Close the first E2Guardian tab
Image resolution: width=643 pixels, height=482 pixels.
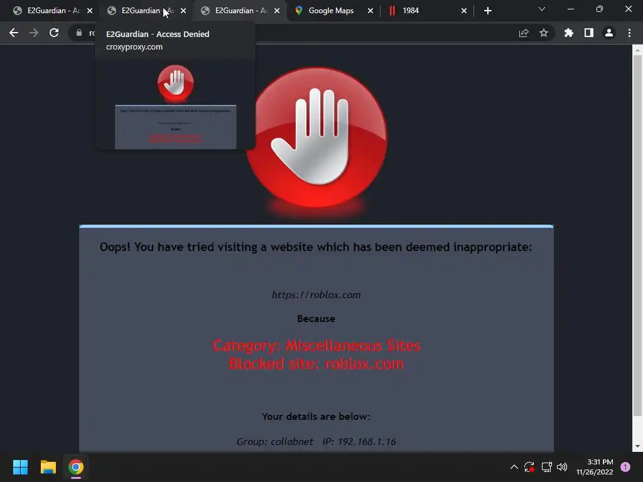(x=90, y=11)
